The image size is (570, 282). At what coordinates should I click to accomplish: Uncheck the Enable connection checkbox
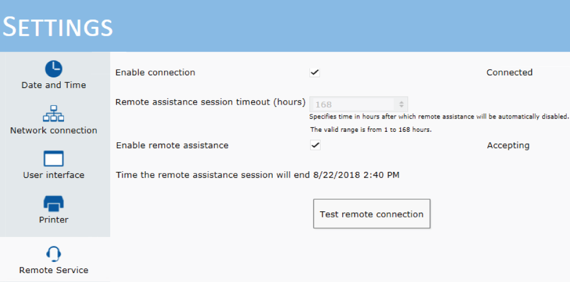[315, 72]
